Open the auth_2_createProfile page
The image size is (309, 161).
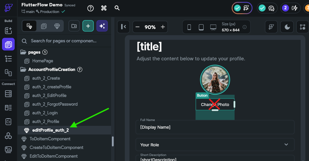[x=52, y=87]
